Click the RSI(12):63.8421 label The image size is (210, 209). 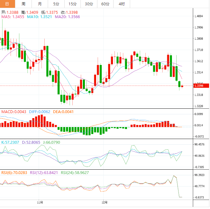pos(44,173)
